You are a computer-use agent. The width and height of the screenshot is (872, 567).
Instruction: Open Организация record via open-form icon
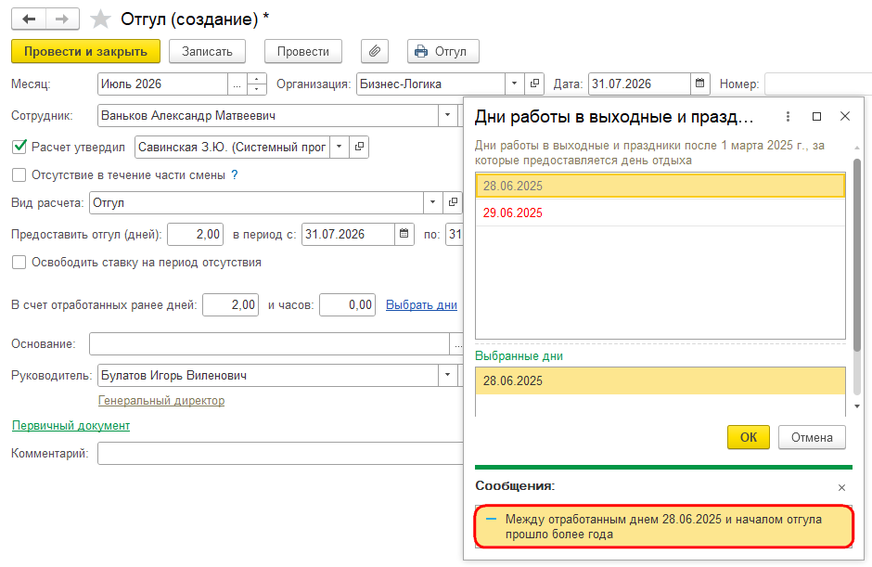click(534, 84)
